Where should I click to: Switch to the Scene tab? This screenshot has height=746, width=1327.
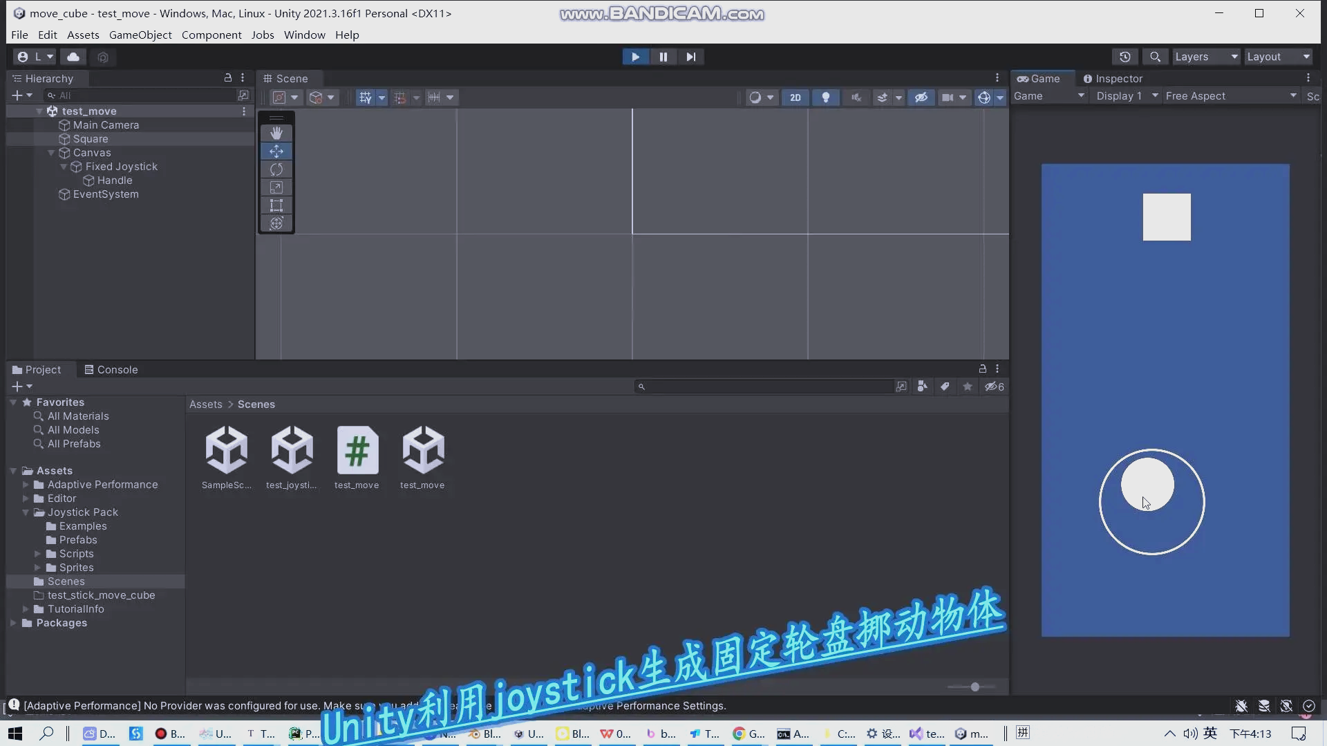pyautogui.click(x=285, y=79)
